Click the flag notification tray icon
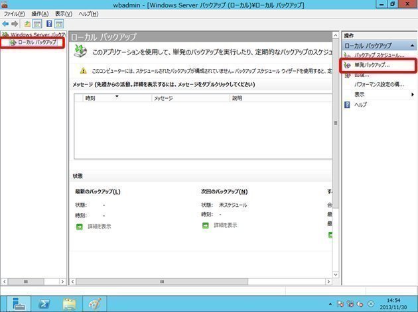 pos(340,304)
